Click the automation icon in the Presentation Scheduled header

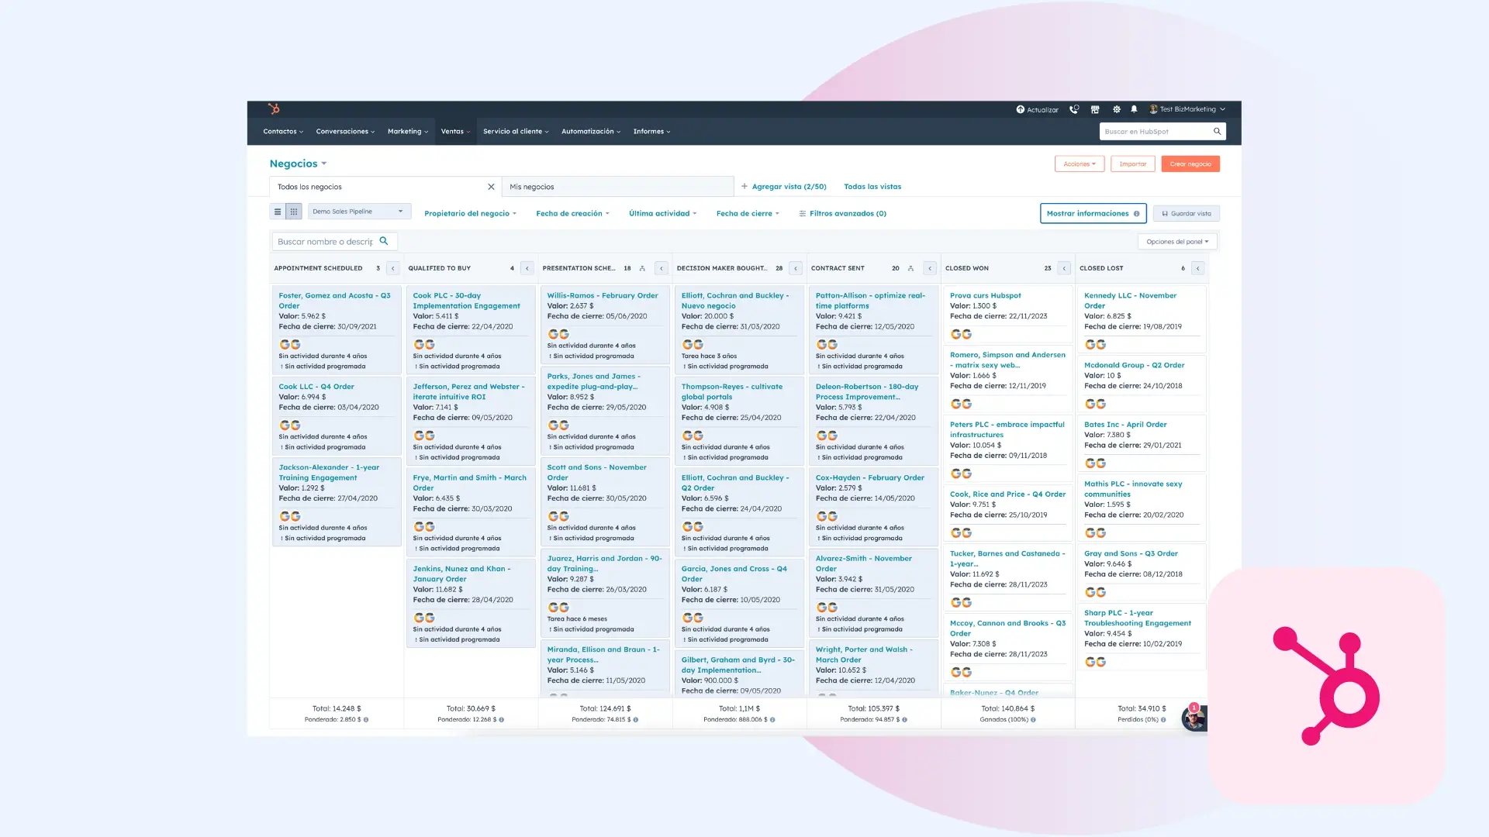pos(642,268)
